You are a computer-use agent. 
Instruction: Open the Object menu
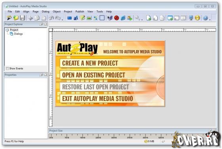[x=56, y=11]
